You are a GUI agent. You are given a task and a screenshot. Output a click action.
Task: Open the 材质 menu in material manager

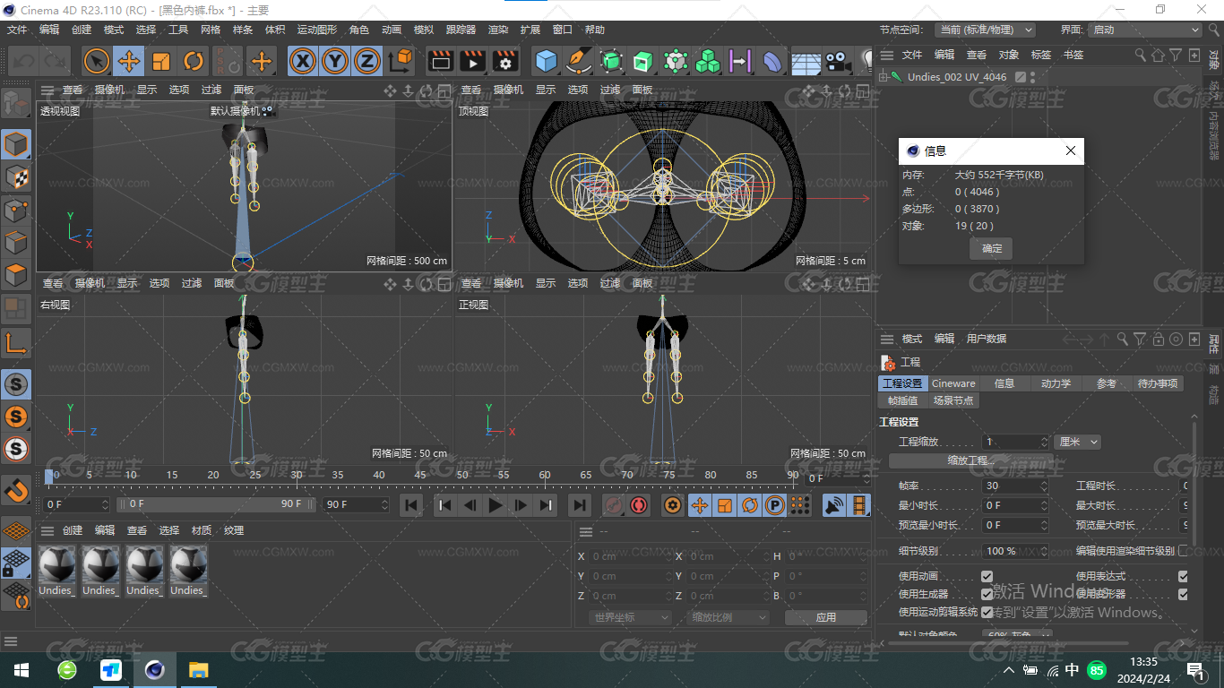coord(201,530)
